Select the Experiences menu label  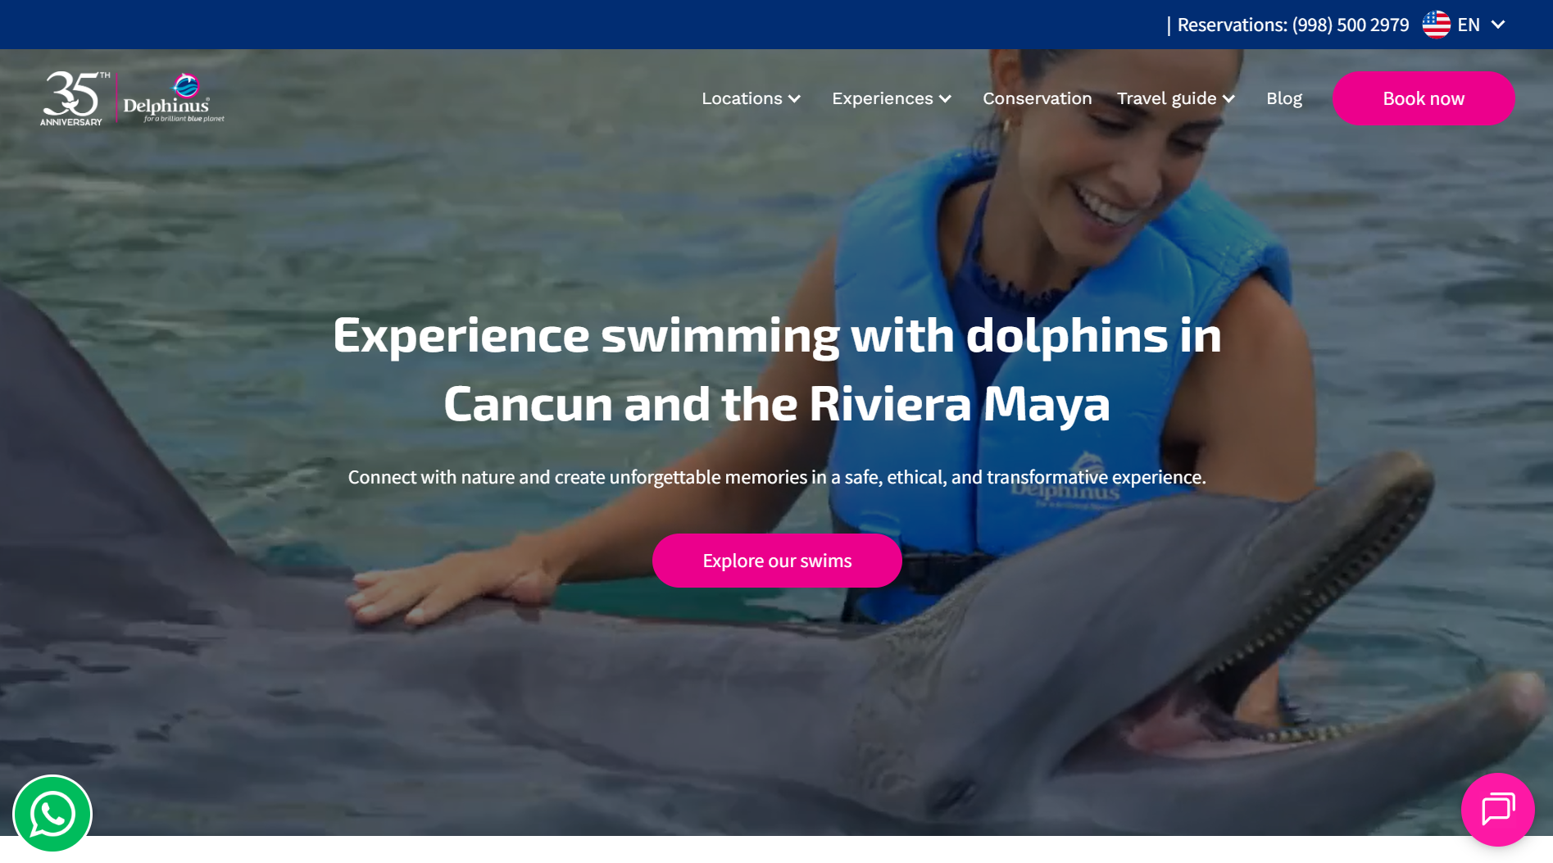882,98
